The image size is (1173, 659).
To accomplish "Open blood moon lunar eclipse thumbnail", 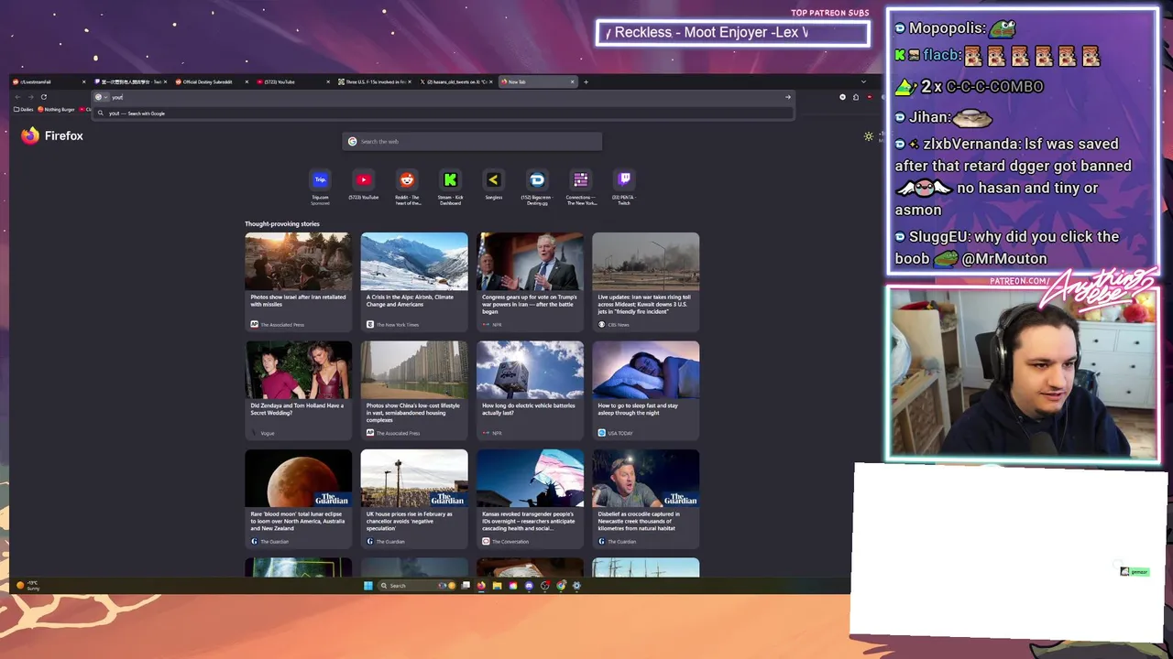I will [298, 478].
